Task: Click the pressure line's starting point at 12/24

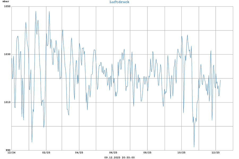Action: point(12,59)
